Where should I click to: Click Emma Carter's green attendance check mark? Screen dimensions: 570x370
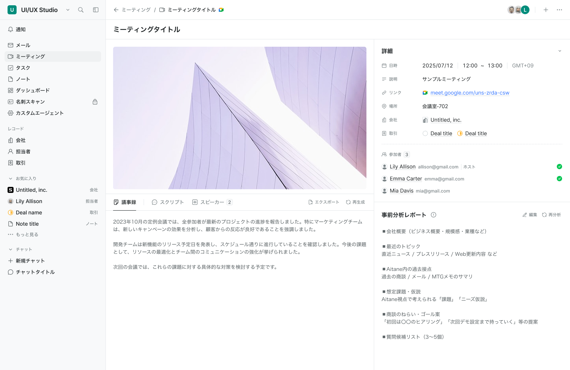point(559,179)
